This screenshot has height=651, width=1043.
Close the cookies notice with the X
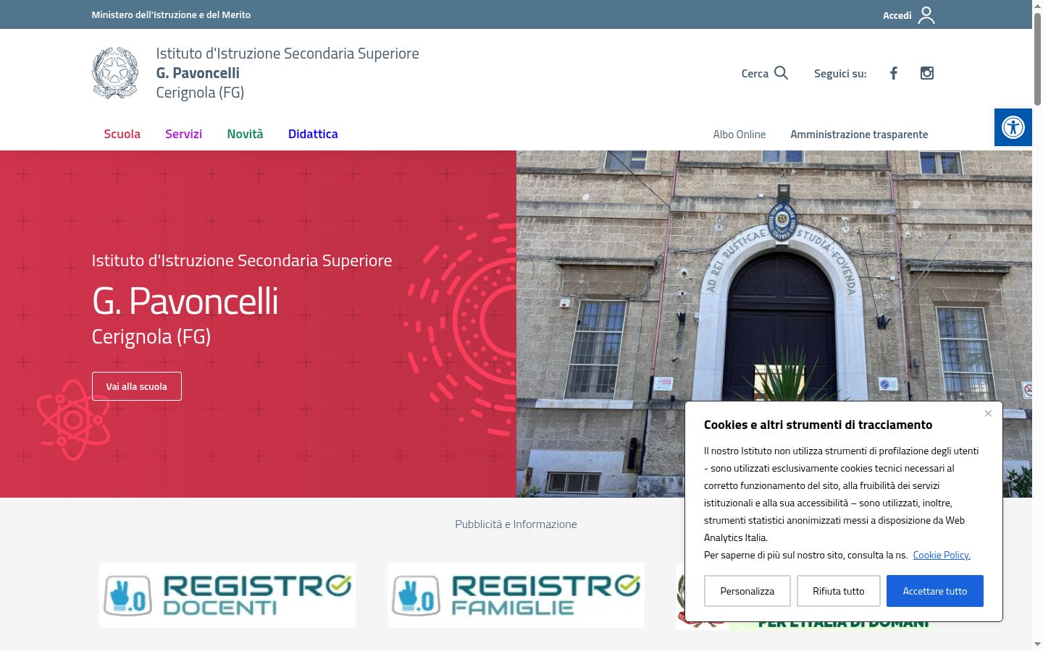[988, 413]
